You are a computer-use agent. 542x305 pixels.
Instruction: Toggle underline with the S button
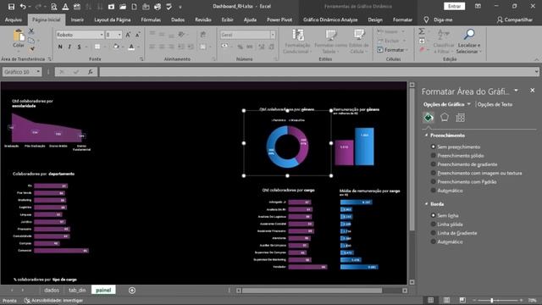point(79,47)
